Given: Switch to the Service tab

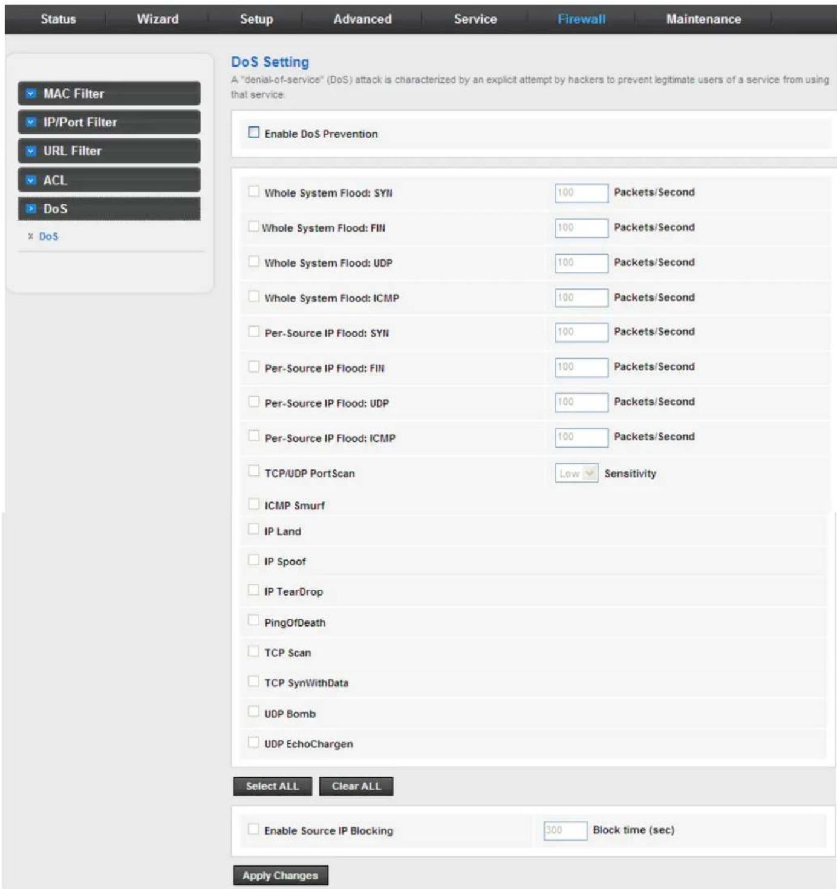Looking at the screenshot, I should (x=475, y=19).
